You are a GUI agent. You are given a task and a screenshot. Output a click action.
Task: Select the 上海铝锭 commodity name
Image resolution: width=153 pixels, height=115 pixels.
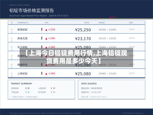(x=22, y=74)
